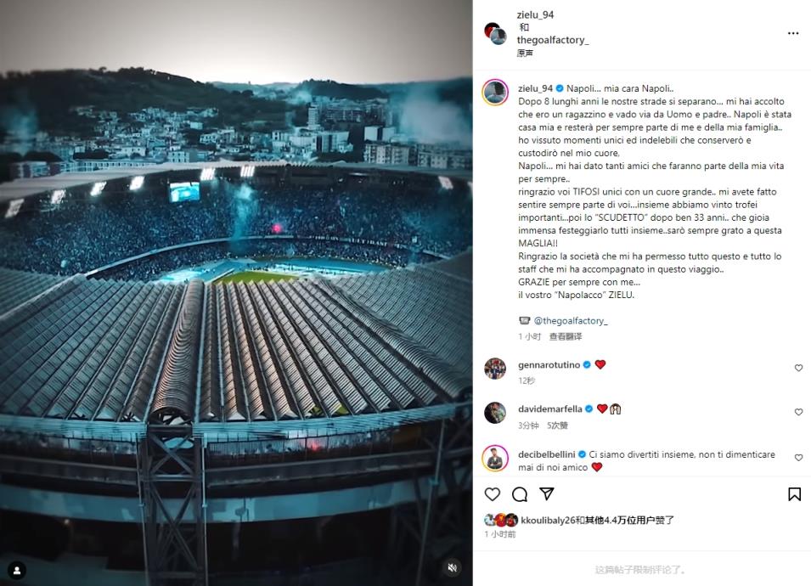Like davidemarfella's comment
This screenshot has width=811, height=586.
798,413
